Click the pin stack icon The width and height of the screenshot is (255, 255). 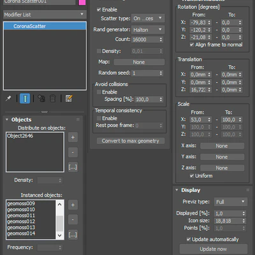[x=8, y=98]
